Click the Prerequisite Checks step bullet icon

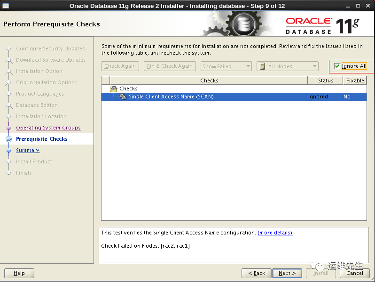click(8, 139)
